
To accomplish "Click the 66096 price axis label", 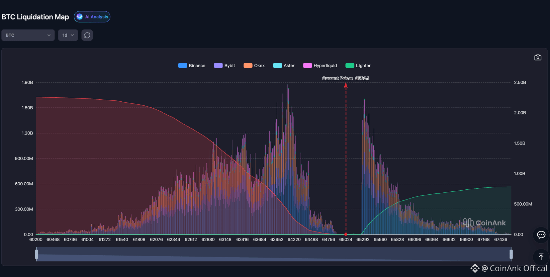I will [x=415, y=240].
